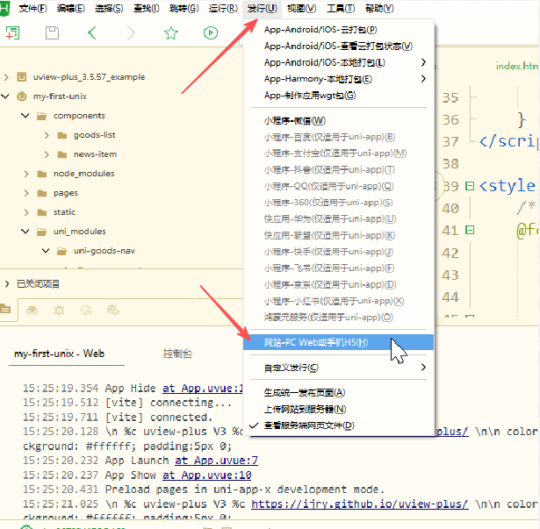Collapse the uni-goods-nav folder

[46, 251]
